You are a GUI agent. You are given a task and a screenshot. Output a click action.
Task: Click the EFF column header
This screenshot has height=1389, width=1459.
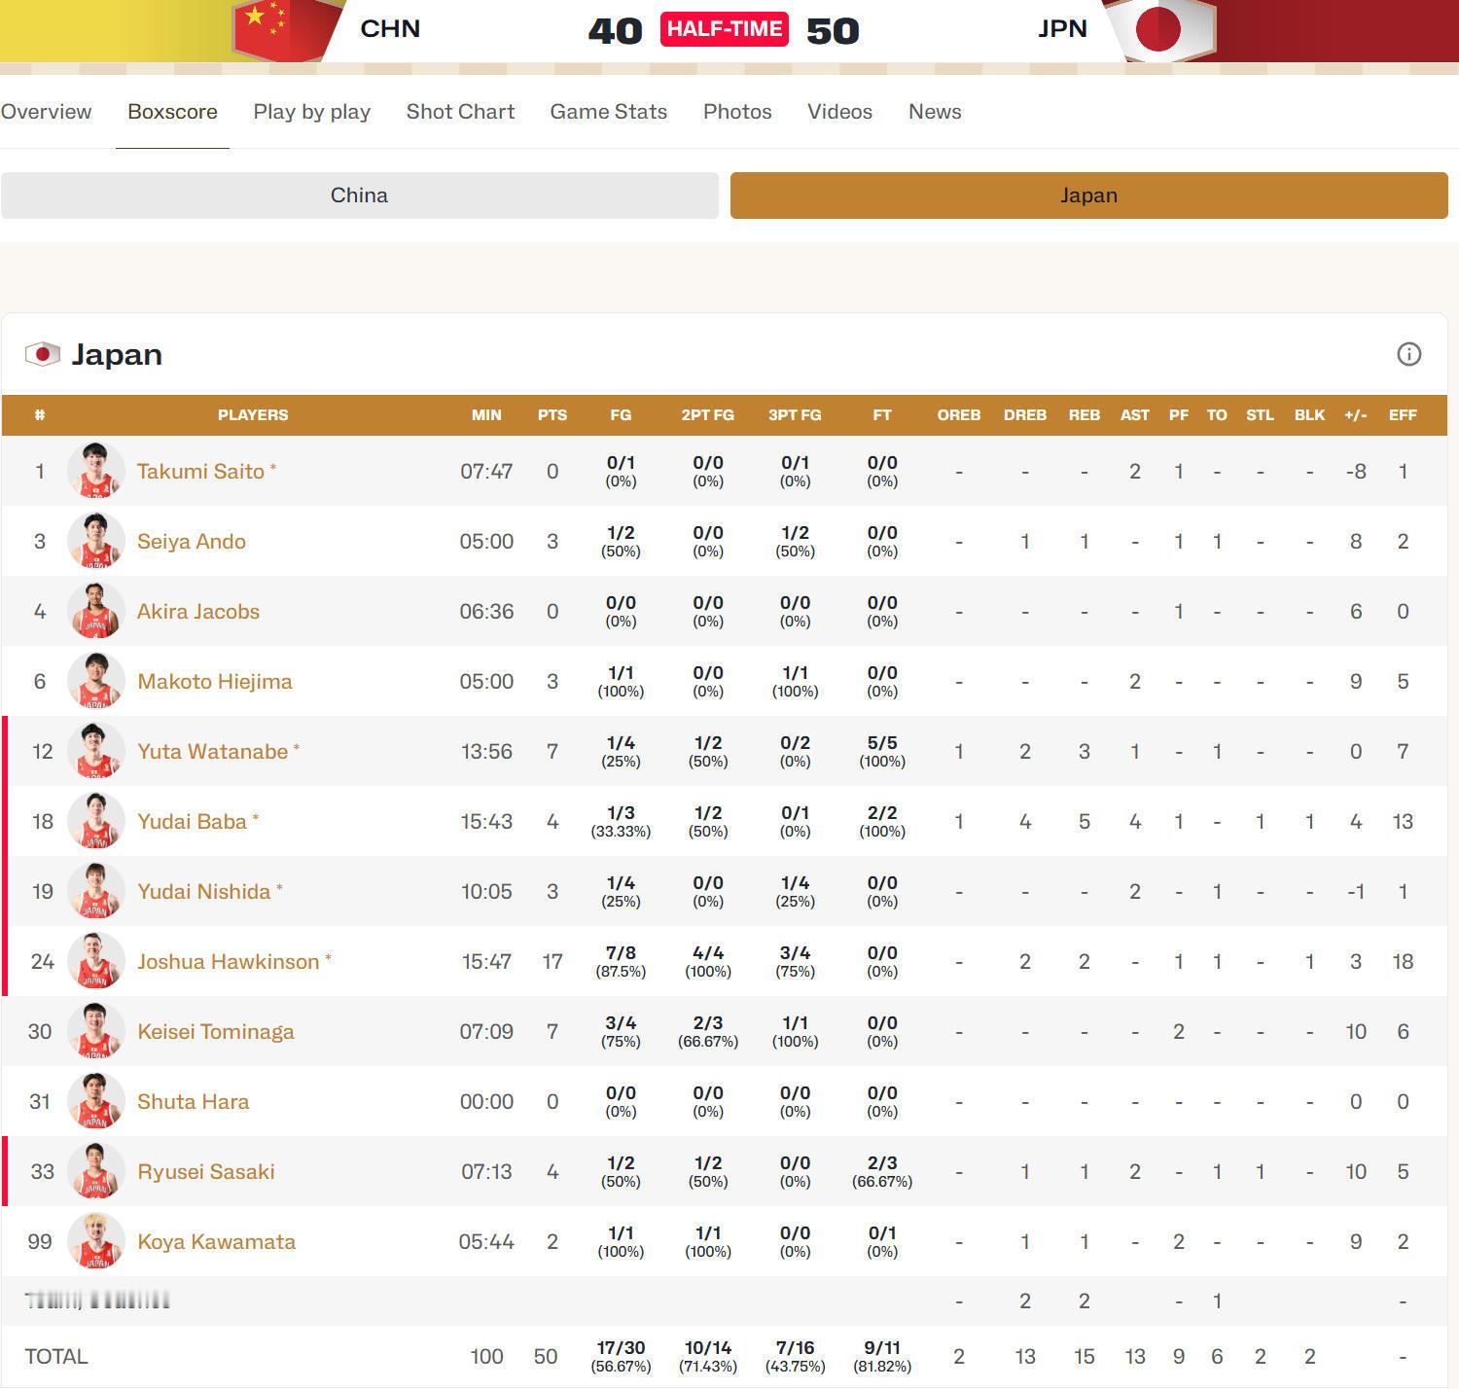1403,415
